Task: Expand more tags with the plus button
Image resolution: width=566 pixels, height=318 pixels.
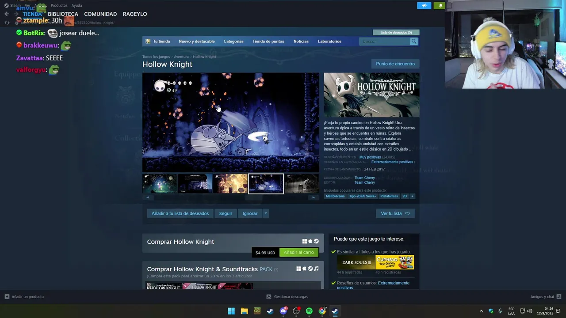Action: (412, 196)
